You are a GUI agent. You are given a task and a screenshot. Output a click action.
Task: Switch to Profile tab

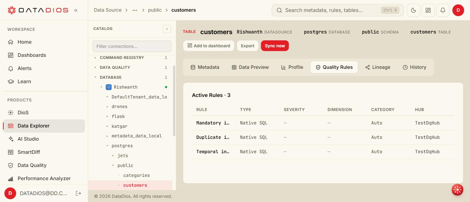(x=292, y=67)
